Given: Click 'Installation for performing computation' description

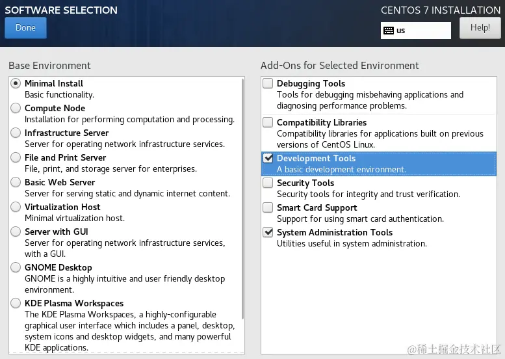Looking at the screenshot, I should tap(129, 120).
